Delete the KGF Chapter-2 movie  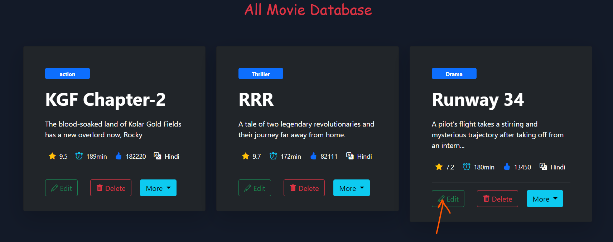coord(111,188)
